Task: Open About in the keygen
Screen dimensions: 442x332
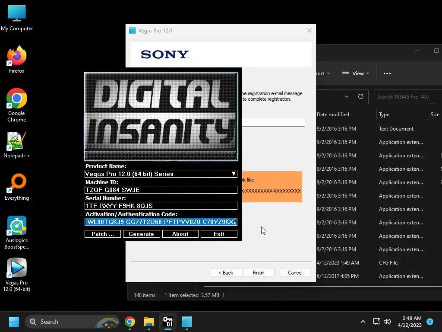Action: click(x=180, y=234)
